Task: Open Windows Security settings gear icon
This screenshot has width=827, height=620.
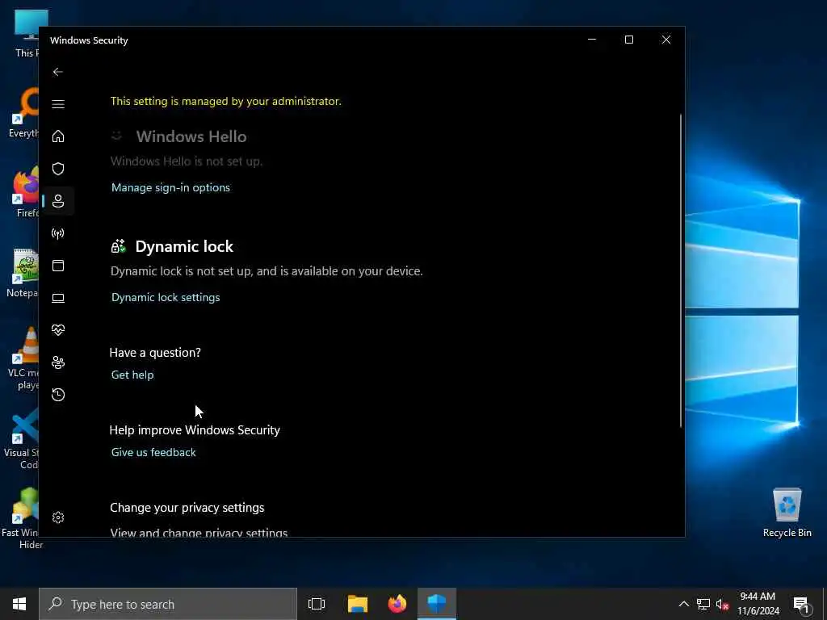Action: (58, 517)
